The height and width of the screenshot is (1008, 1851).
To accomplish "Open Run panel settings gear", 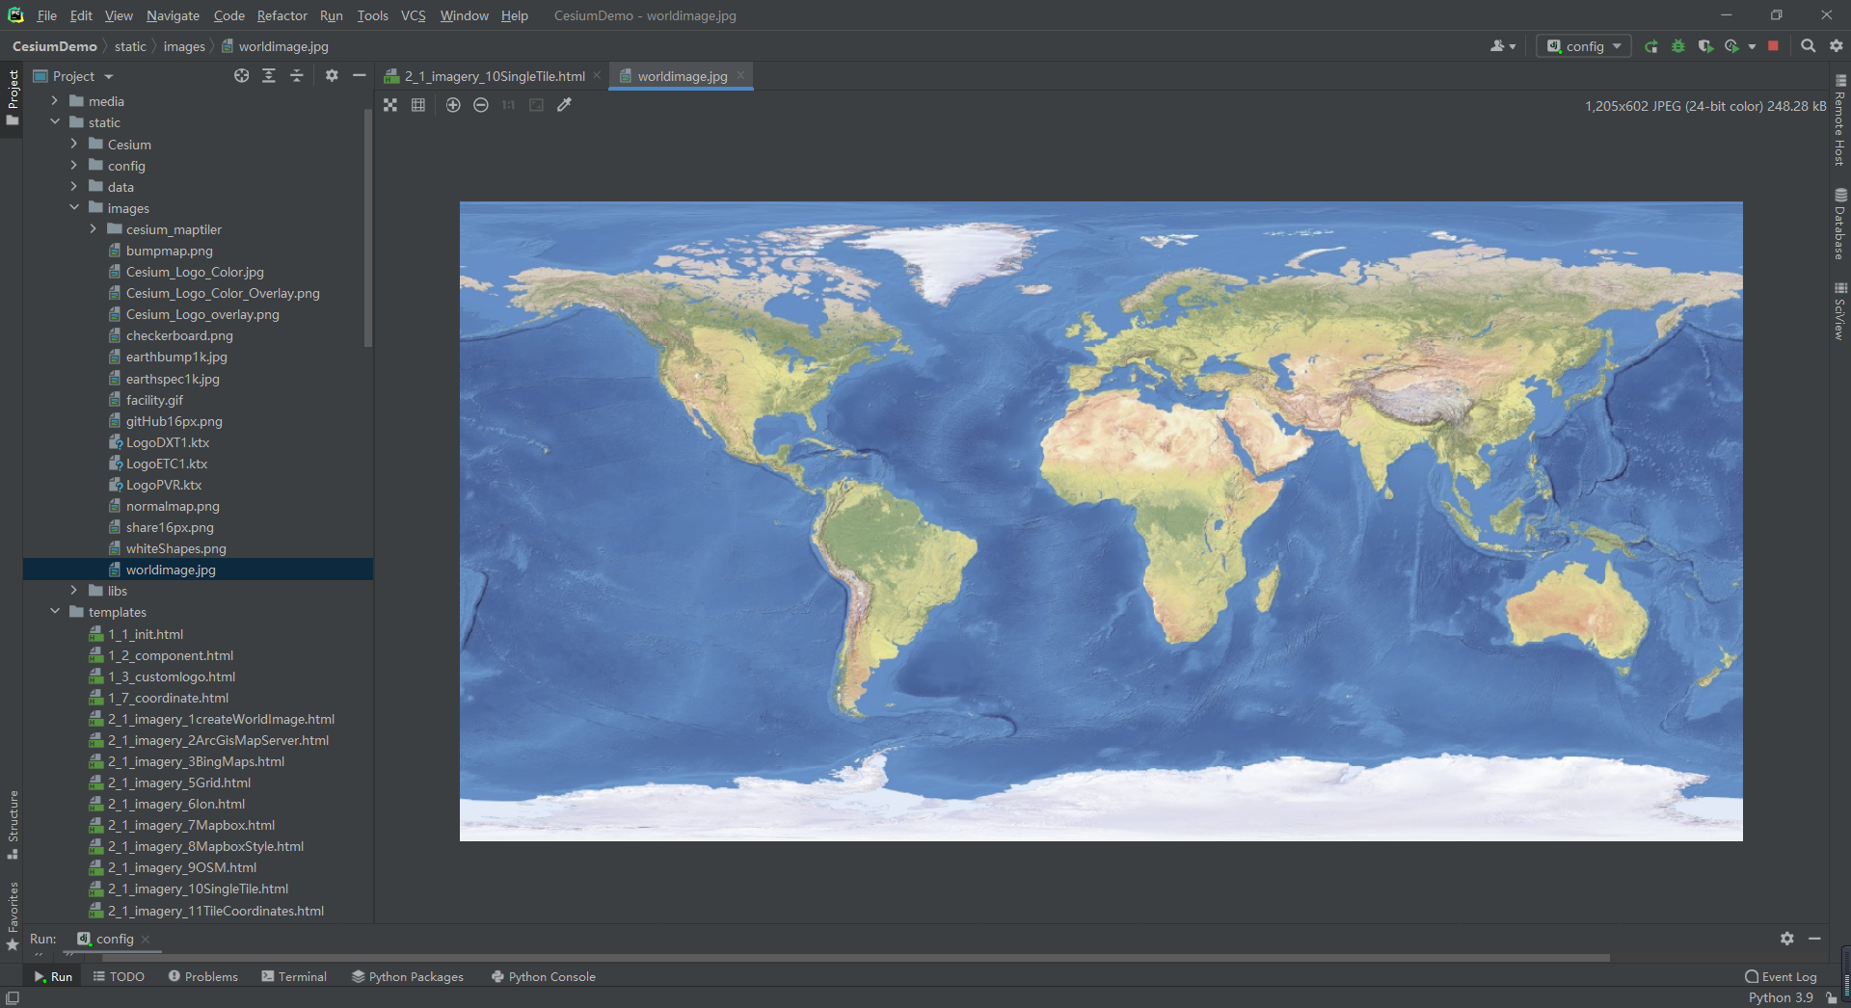I will [1787, 939].
